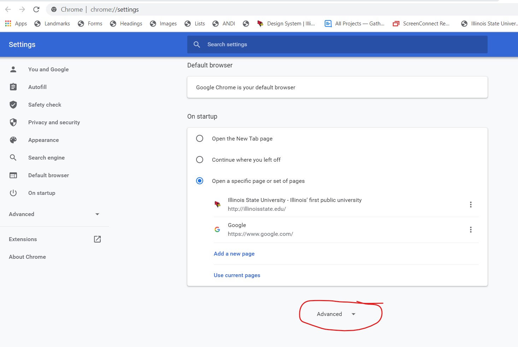Click the Search engine magnifier icon
Image resolution: width=518 pixels, height=347 pixels.
coord(13,158)
